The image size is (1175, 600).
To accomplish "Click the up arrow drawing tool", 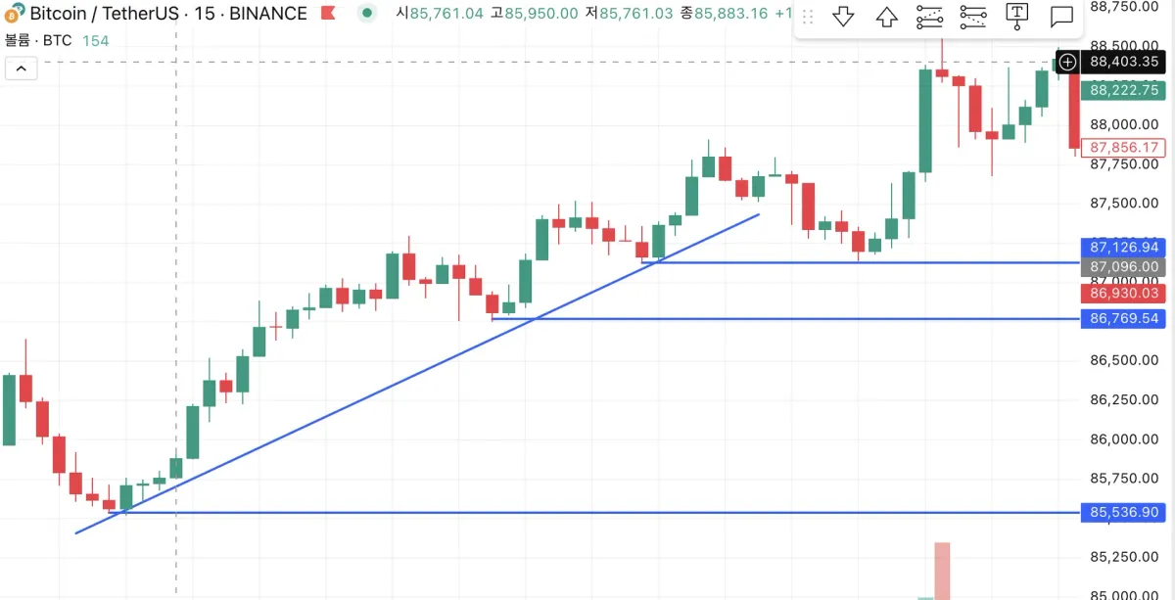I will 886,17.
